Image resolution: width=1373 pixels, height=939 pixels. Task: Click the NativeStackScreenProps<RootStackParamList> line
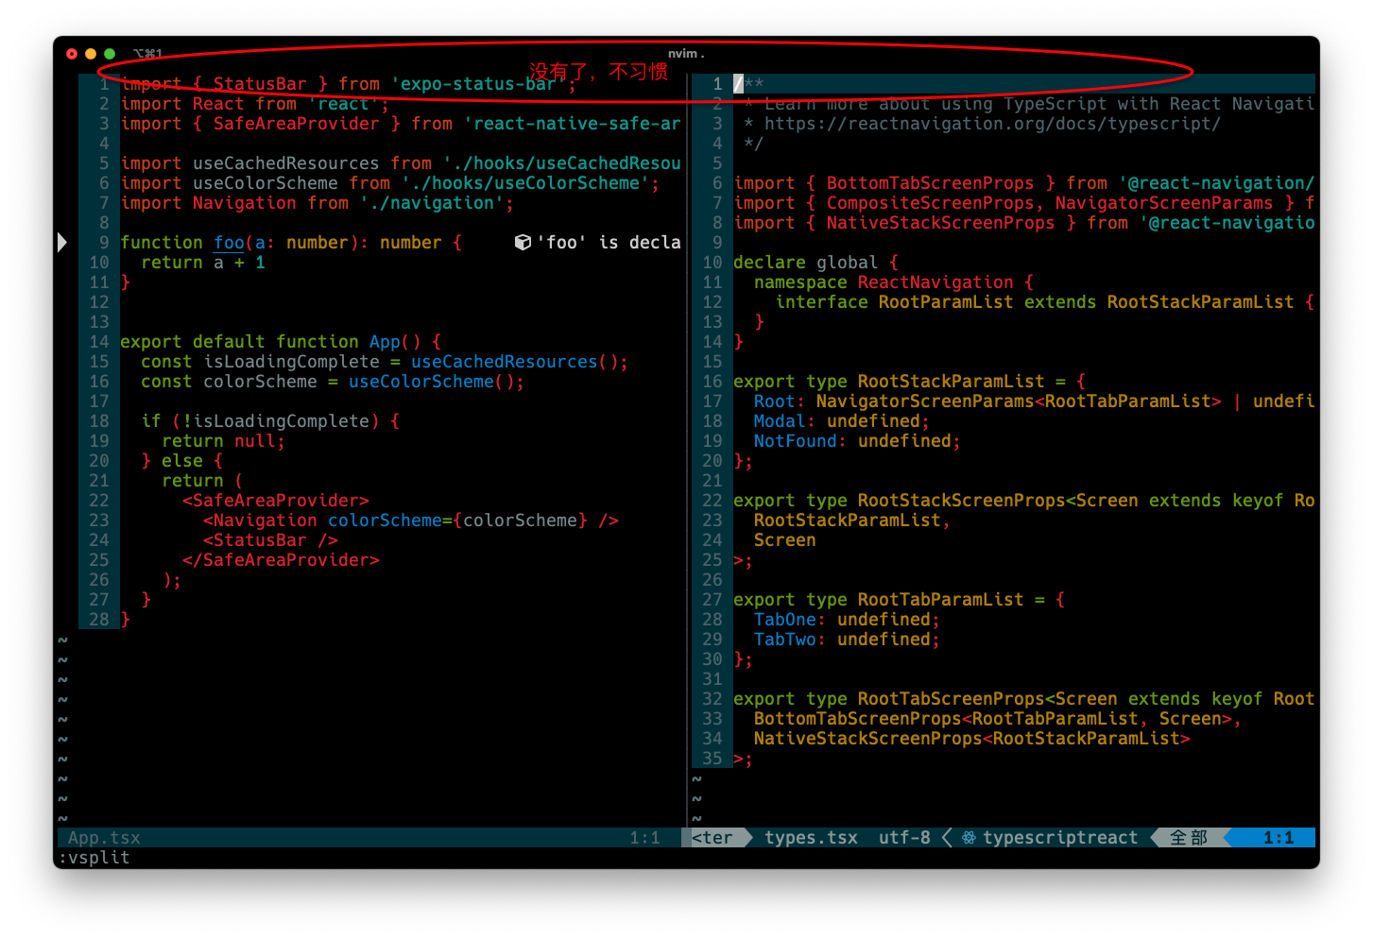pos(972,739)
